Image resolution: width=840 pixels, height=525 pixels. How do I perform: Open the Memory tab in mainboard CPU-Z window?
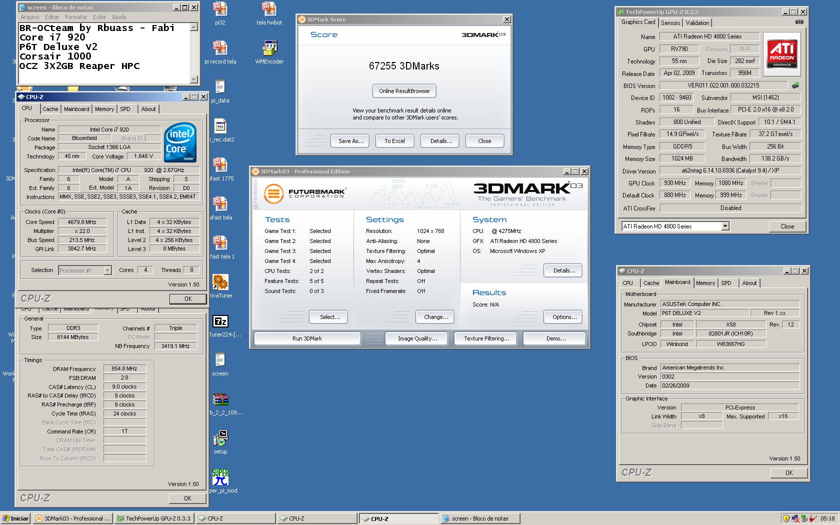pyautogui.click(x=705, y=283)
